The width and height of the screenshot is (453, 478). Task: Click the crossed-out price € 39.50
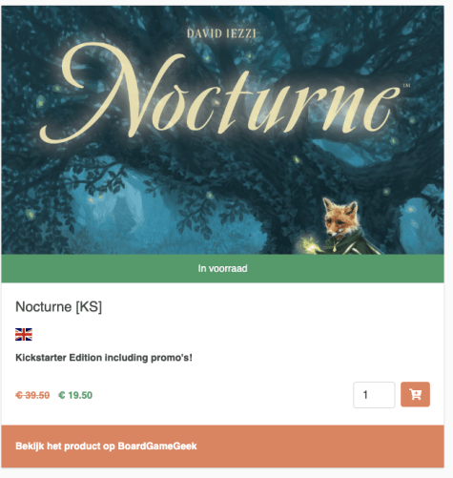point(32,395)
